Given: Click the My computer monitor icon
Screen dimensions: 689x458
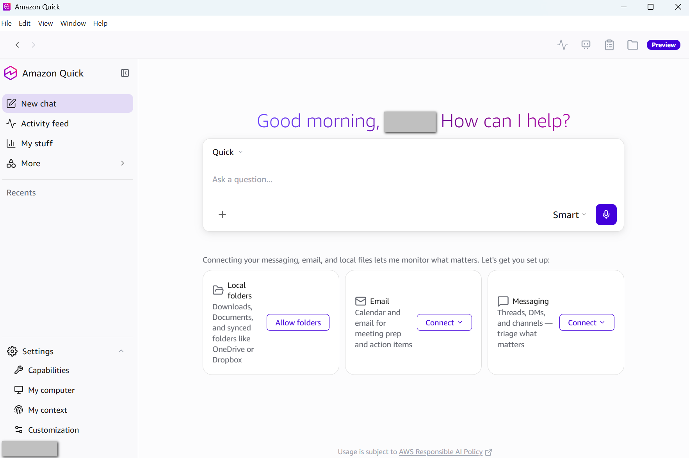Looking at the screenshot, I should (x=19, y=390).
